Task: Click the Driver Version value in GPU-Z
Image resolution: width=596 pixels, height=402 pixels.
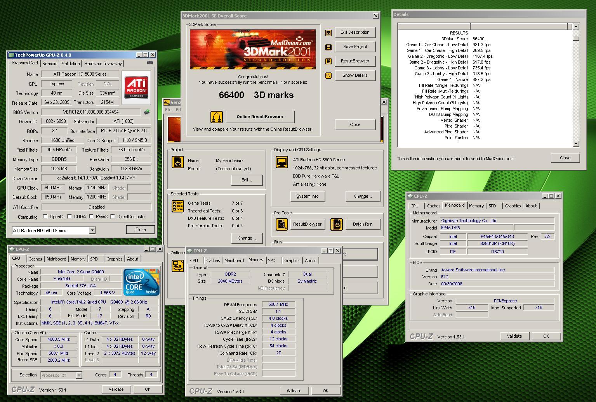Action: 96,178
